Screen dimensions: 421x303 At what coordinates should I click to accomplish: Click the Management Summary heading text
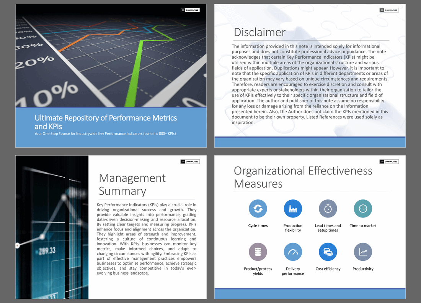pos(132,184)
